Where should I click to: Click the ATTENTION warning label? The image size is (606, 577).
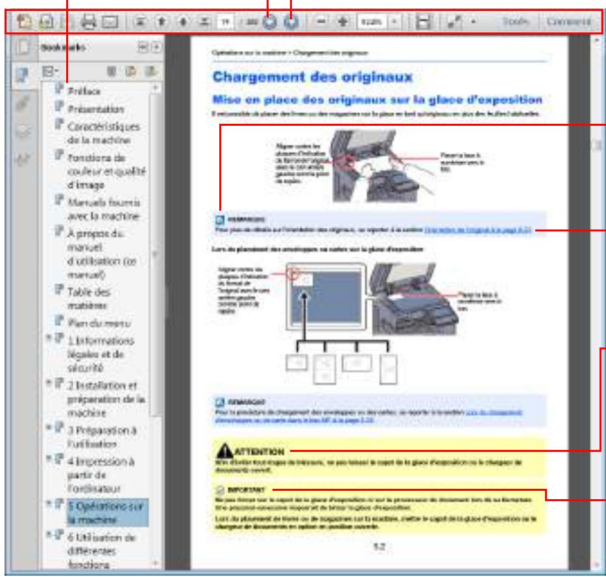pos(259,451)
